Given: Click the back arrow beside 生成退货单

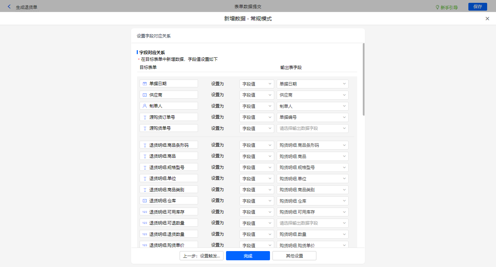Looking at the screenshot, I should [x=9, y=7].
